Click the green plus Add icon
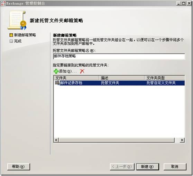This screenshot has height=176, width=193. pos(56,71)
